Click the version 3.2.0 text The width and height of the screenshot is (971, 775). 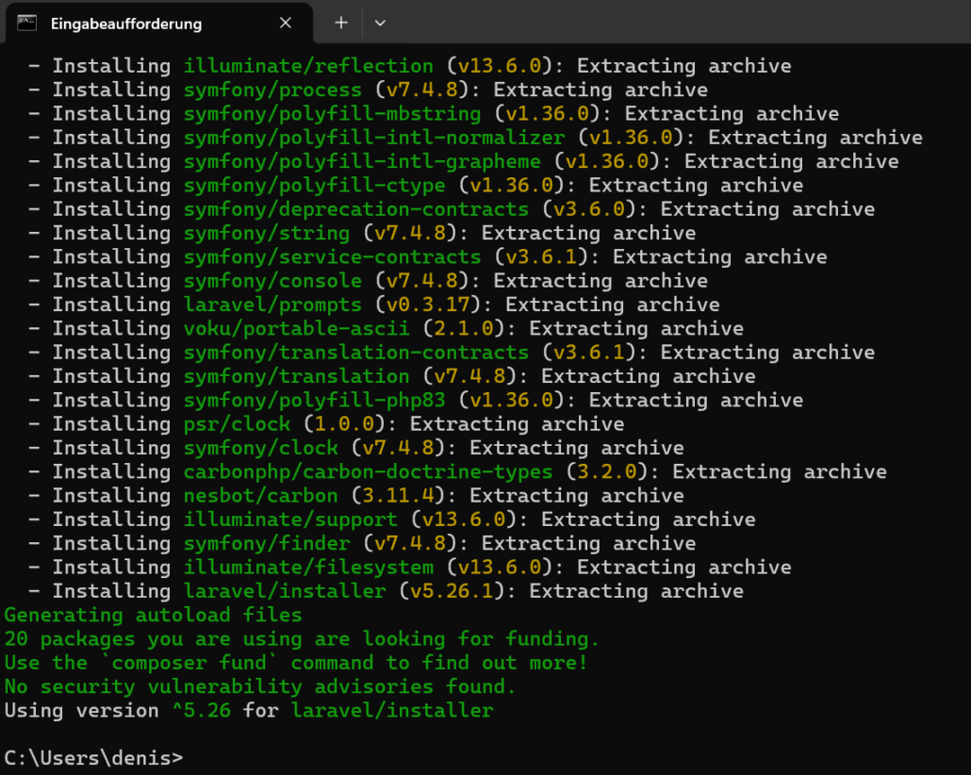click(x=607, y=471)
